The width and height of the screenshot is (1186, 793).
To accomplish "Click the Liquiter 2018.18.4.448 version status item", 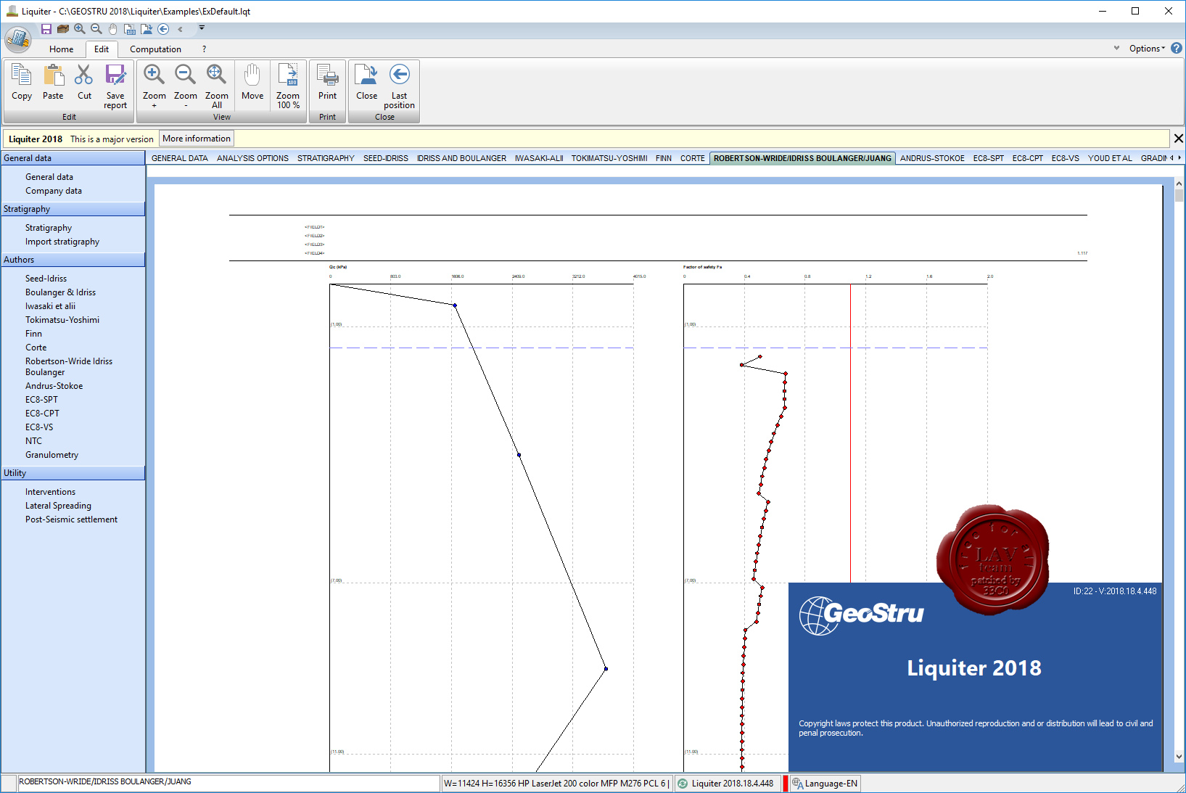I will point(727,784).
